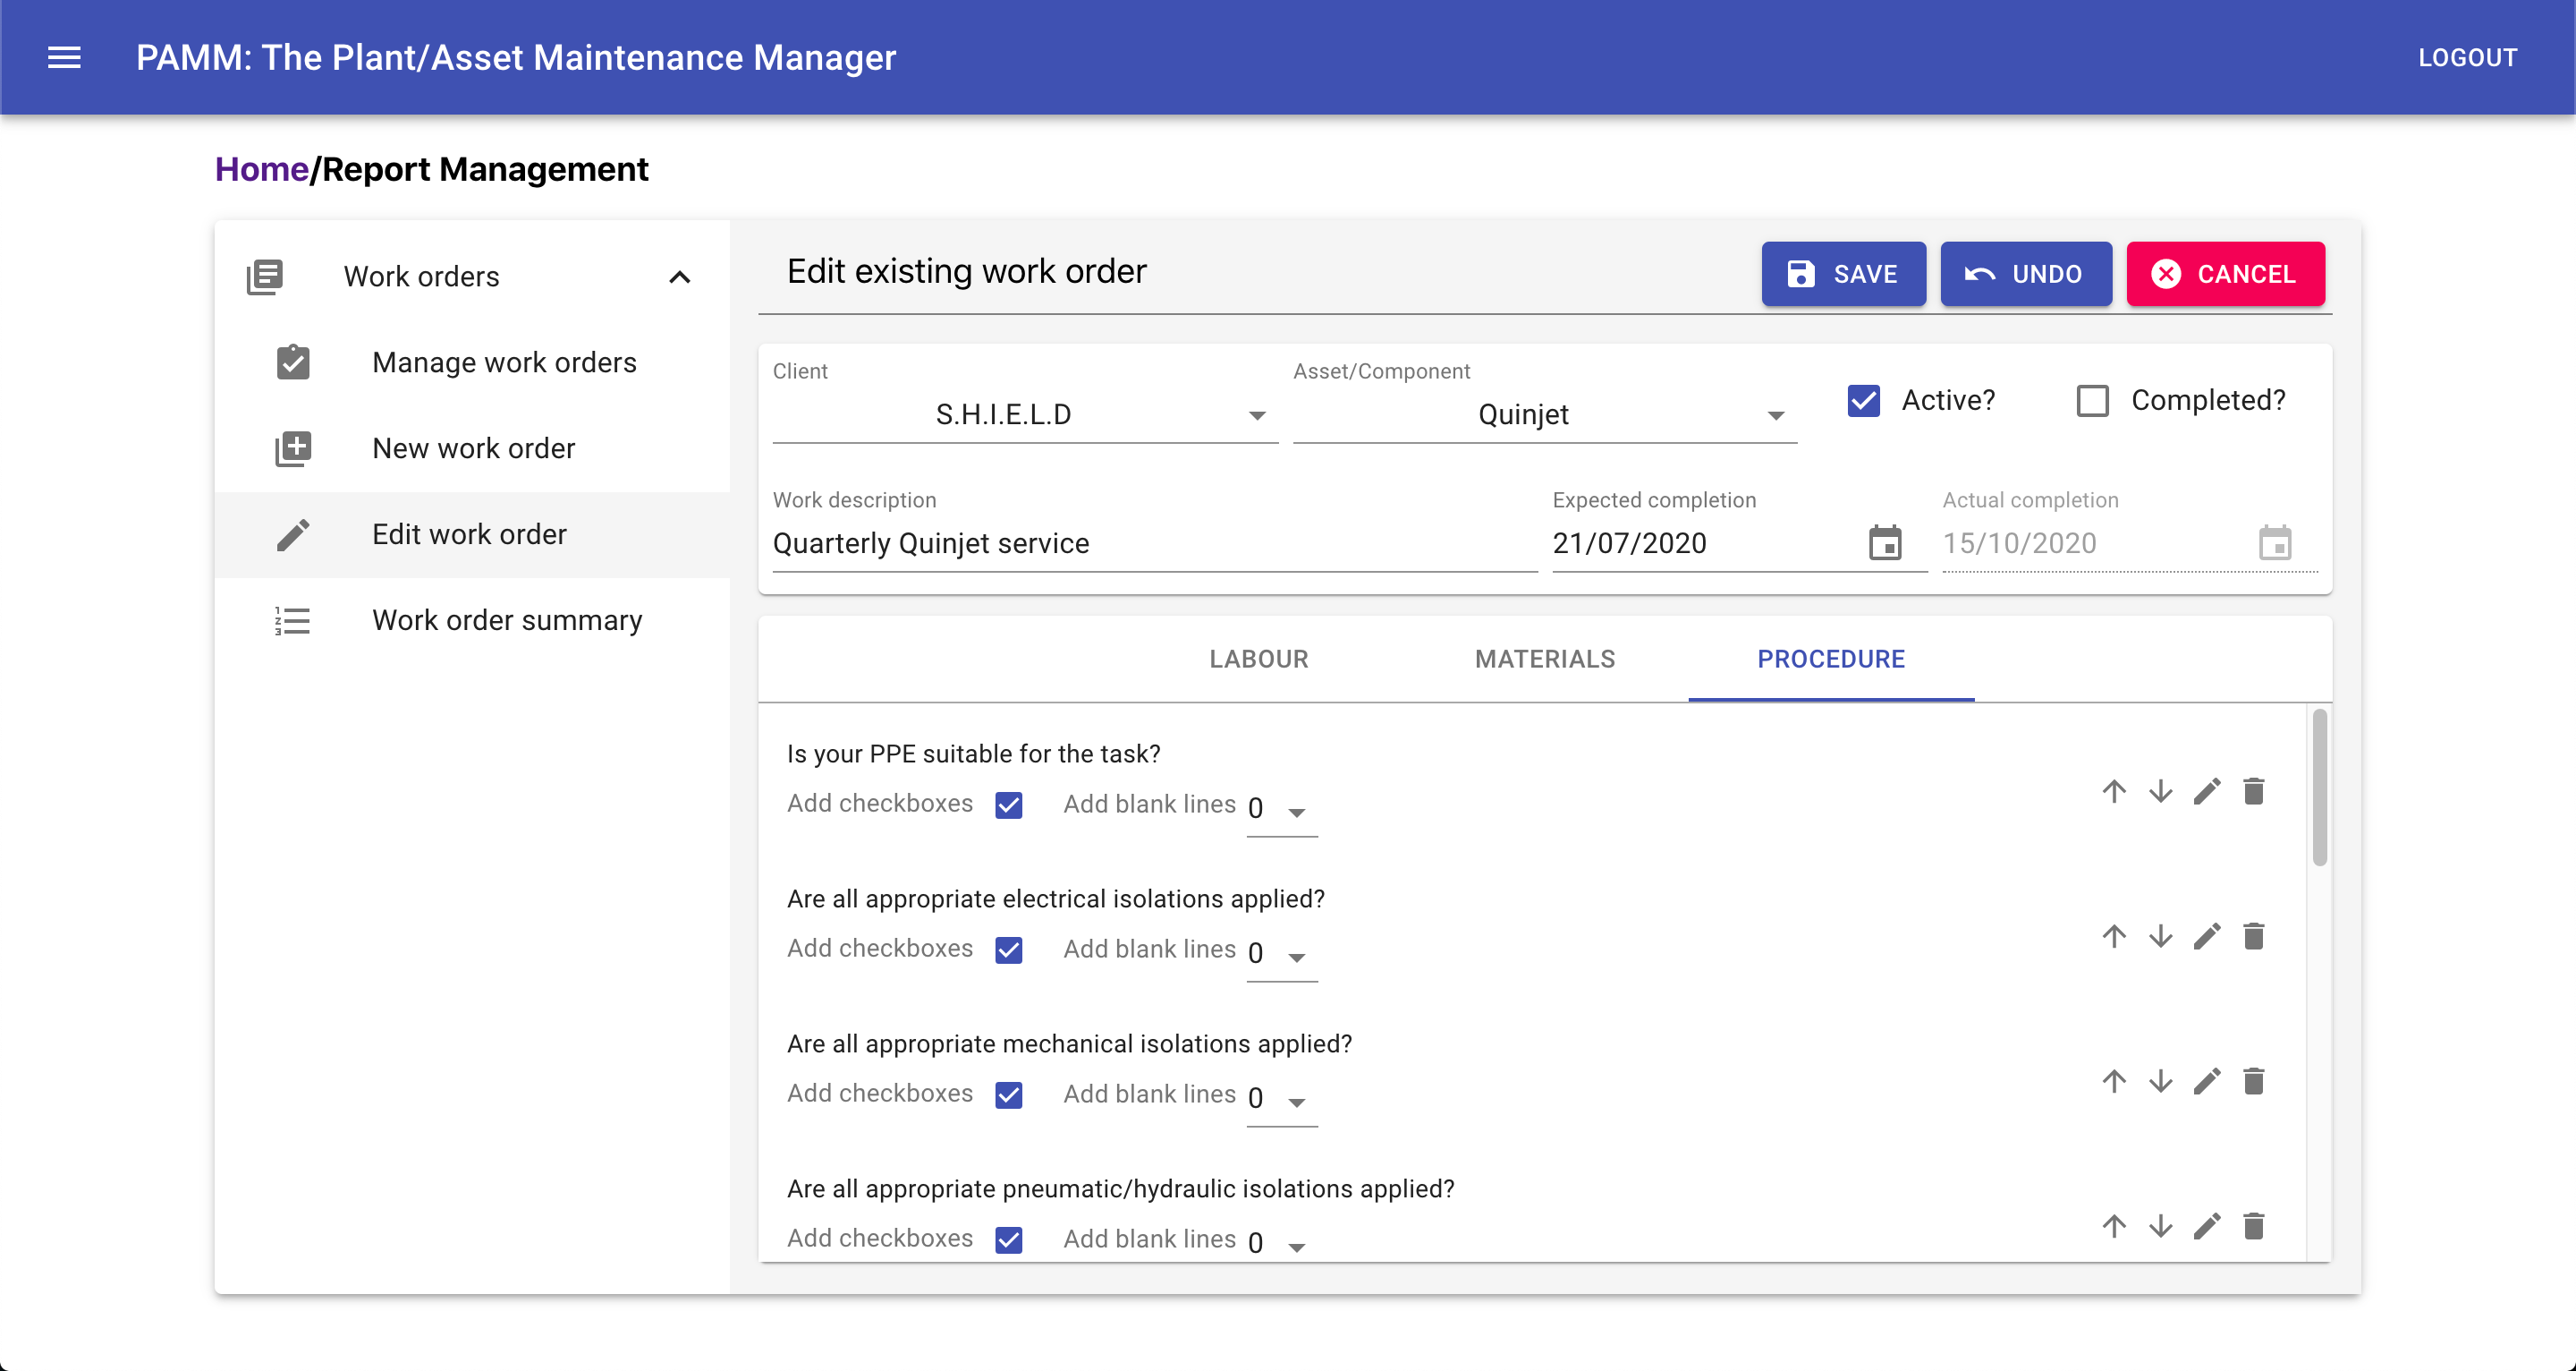Select the PROCEDURE tab
The image size is (2576, 1371).
coord(1831,660)
